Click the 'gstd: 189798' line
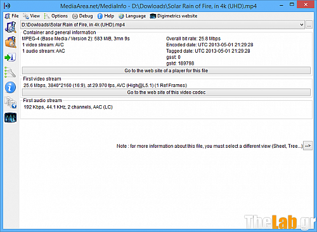Image resolution: width=317 pixels, height=232 pixels. [180, 63]
